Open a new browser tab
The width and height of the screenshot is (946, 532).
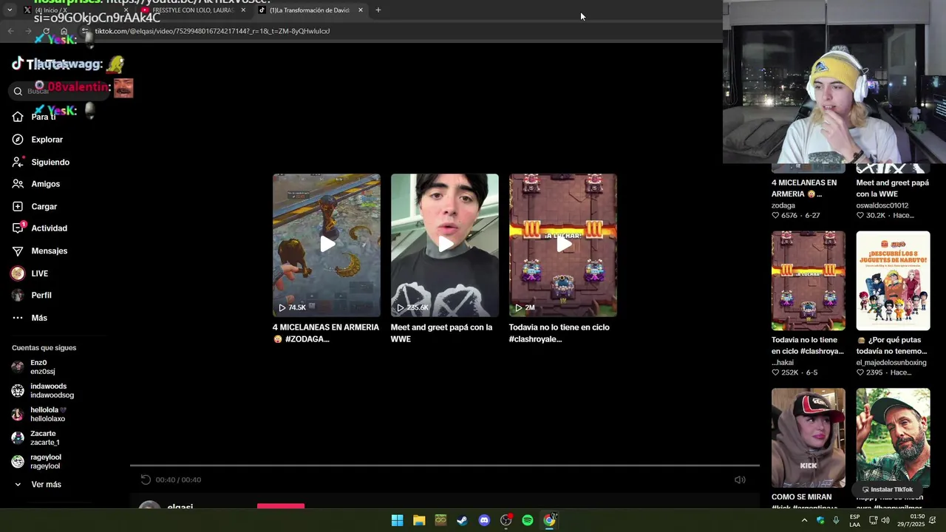point(378,10)
